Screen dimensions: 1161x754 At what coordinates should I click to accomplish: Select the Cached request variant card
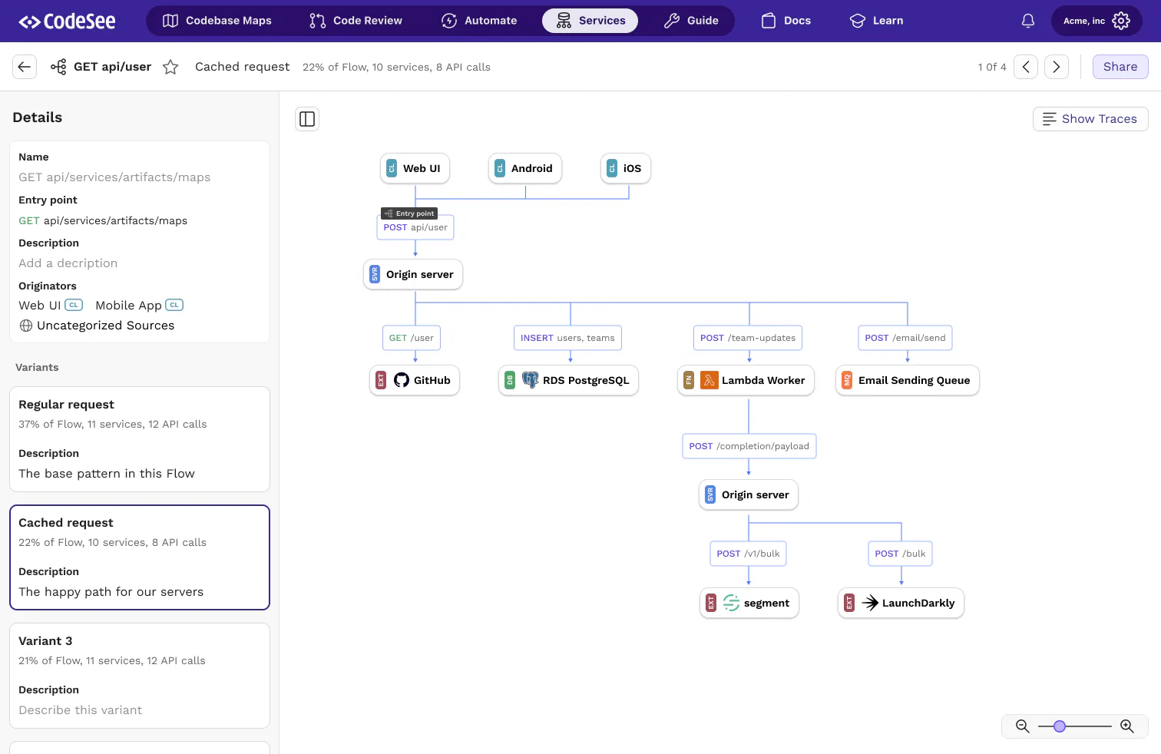click(140, 557)
